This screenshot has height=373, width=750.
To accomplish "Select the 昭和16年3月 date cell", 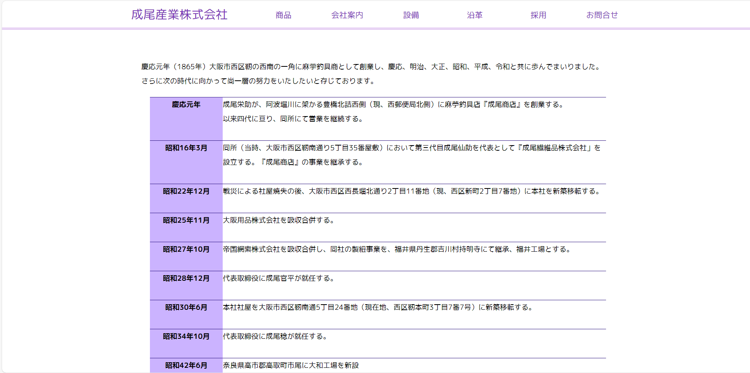I will [x=186, y=162].
